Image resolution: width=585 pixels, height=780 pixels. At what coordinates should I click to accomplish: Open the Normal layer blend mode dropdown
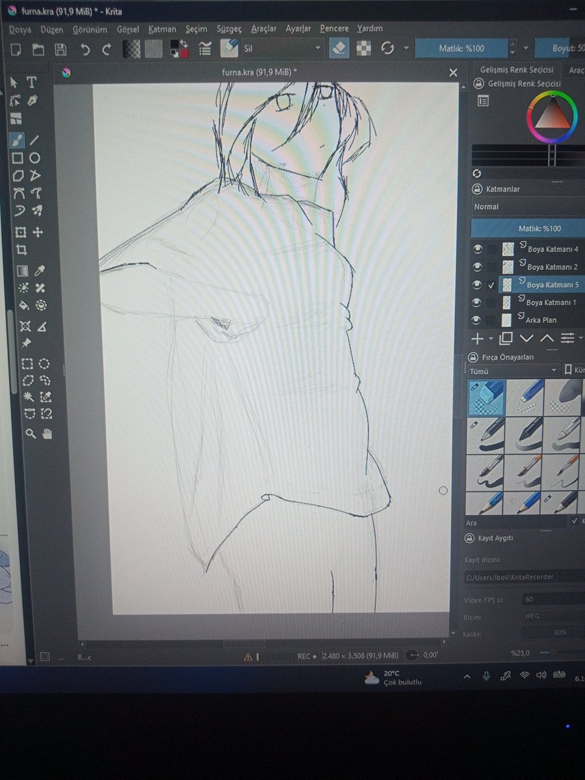(x=528, y=207)
